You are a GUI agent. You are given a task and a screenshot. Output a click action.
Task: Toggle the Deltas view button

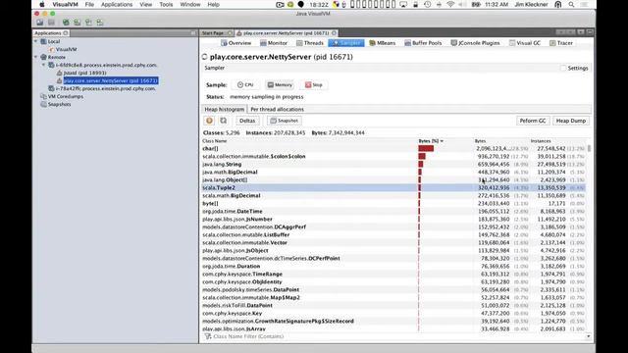[x=247, y=121]
